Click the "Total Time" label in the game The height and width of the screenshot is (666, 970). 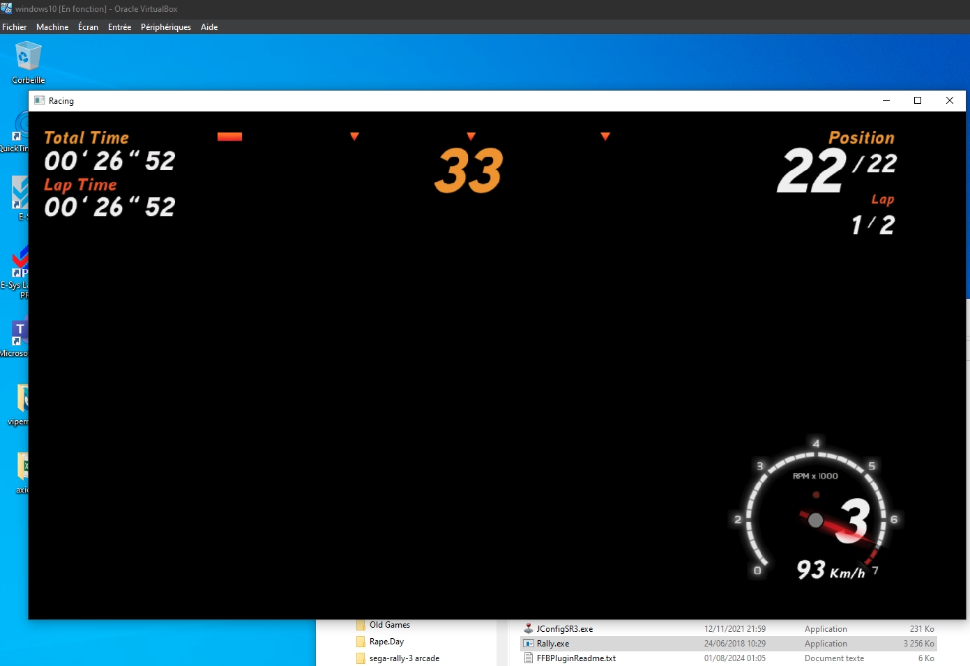(x=86, y=138)
